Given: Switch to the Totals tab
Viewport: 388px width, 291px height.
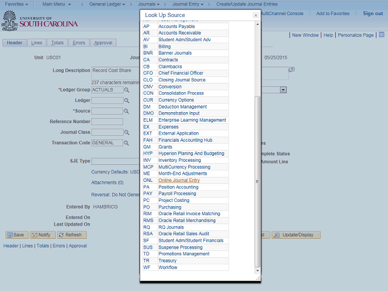Looking at the screenshot, I should [58, 43].
